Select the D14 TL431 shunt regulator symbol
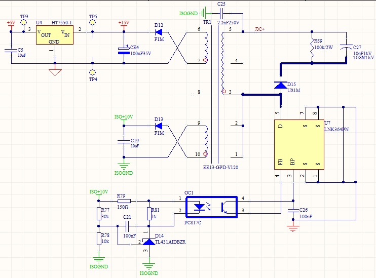This screenshot has width=376, height=278. click(x=149, y=242)
